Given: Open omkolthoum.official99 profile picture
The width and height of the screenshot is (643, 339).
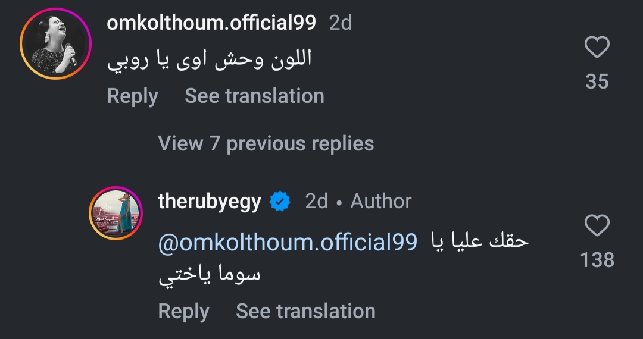Looking at the screenshot, I should tap(55, 44).
